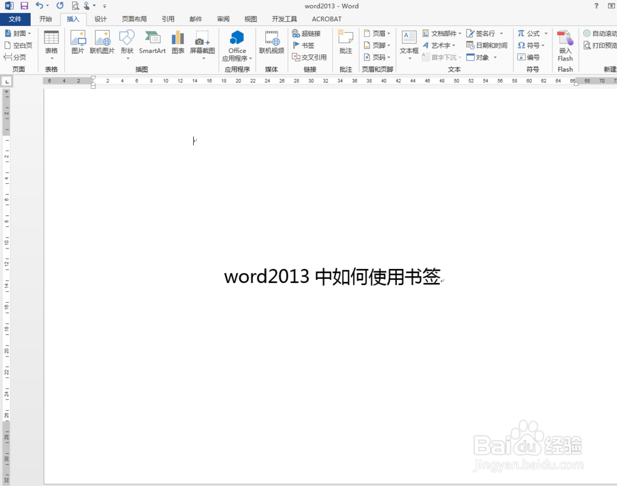Customize quick access toolbar dropdown arrow
617x486 pixels.
(104, 6)
